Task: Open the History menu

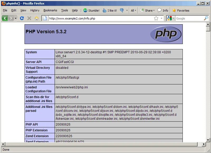Action: pos(35,10)
